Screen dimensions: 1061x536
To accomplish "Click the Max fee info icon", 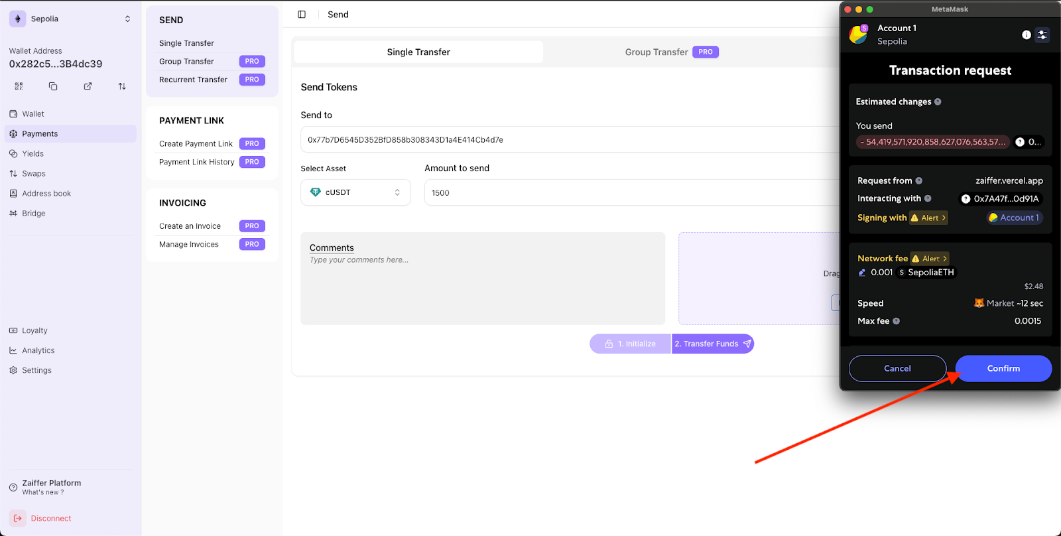I will tap(897, 321).
